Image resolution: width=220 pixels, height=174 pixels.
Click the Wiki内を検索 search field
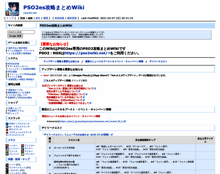point(21,32)
